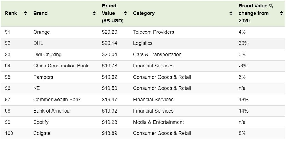Select the Didi Chuxing row name

47,54
